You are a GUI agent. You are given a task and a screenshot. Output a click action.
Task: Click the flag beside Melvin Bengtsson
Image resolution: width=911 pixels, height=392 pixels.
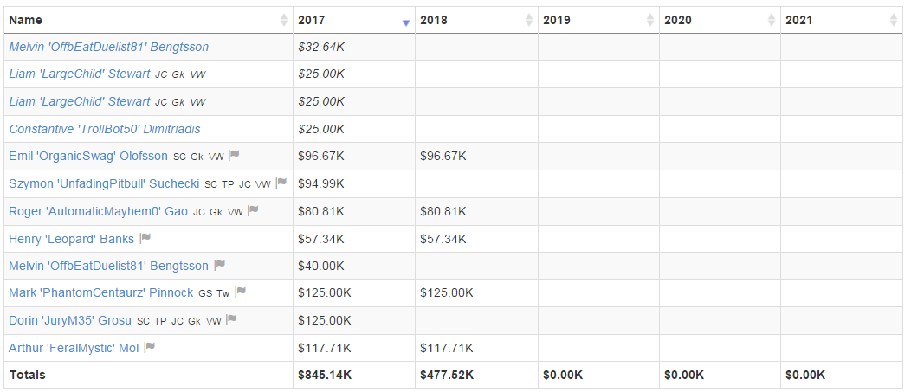pos(220,265)
